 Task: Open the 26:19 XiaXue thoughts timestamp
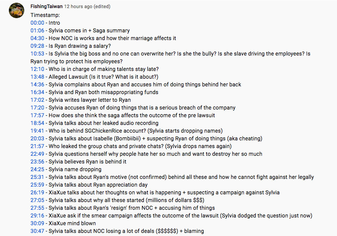click(x=37, y=192)
